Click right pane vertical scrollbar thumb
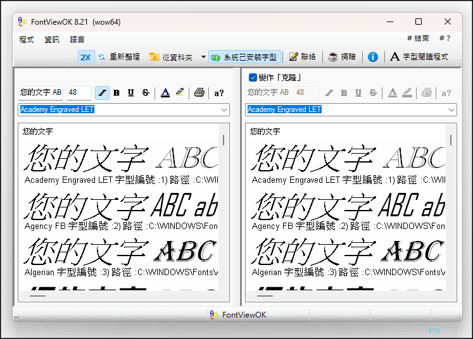 [451, 140]
